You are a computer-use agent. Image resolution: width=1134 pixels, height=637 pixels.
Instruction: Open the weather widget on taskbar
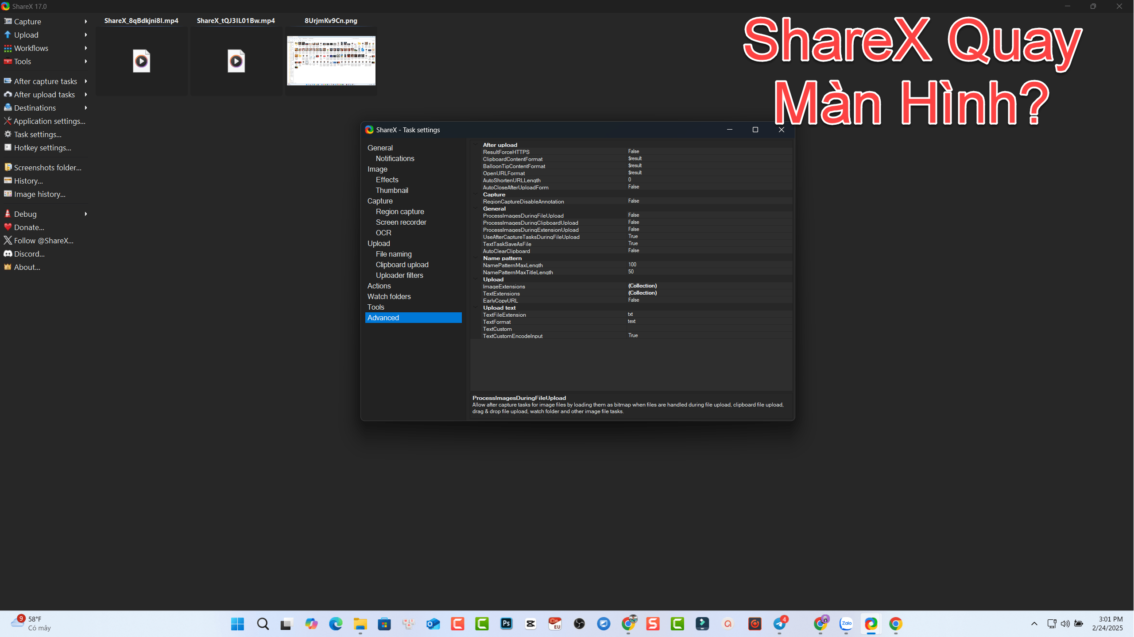point(31,623)
